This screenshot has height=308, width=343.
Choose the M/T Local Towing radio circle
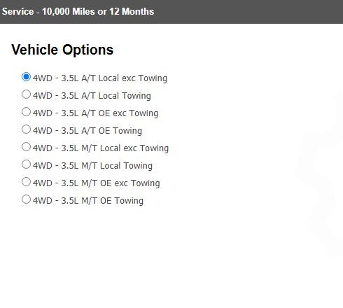click(26, 164)
